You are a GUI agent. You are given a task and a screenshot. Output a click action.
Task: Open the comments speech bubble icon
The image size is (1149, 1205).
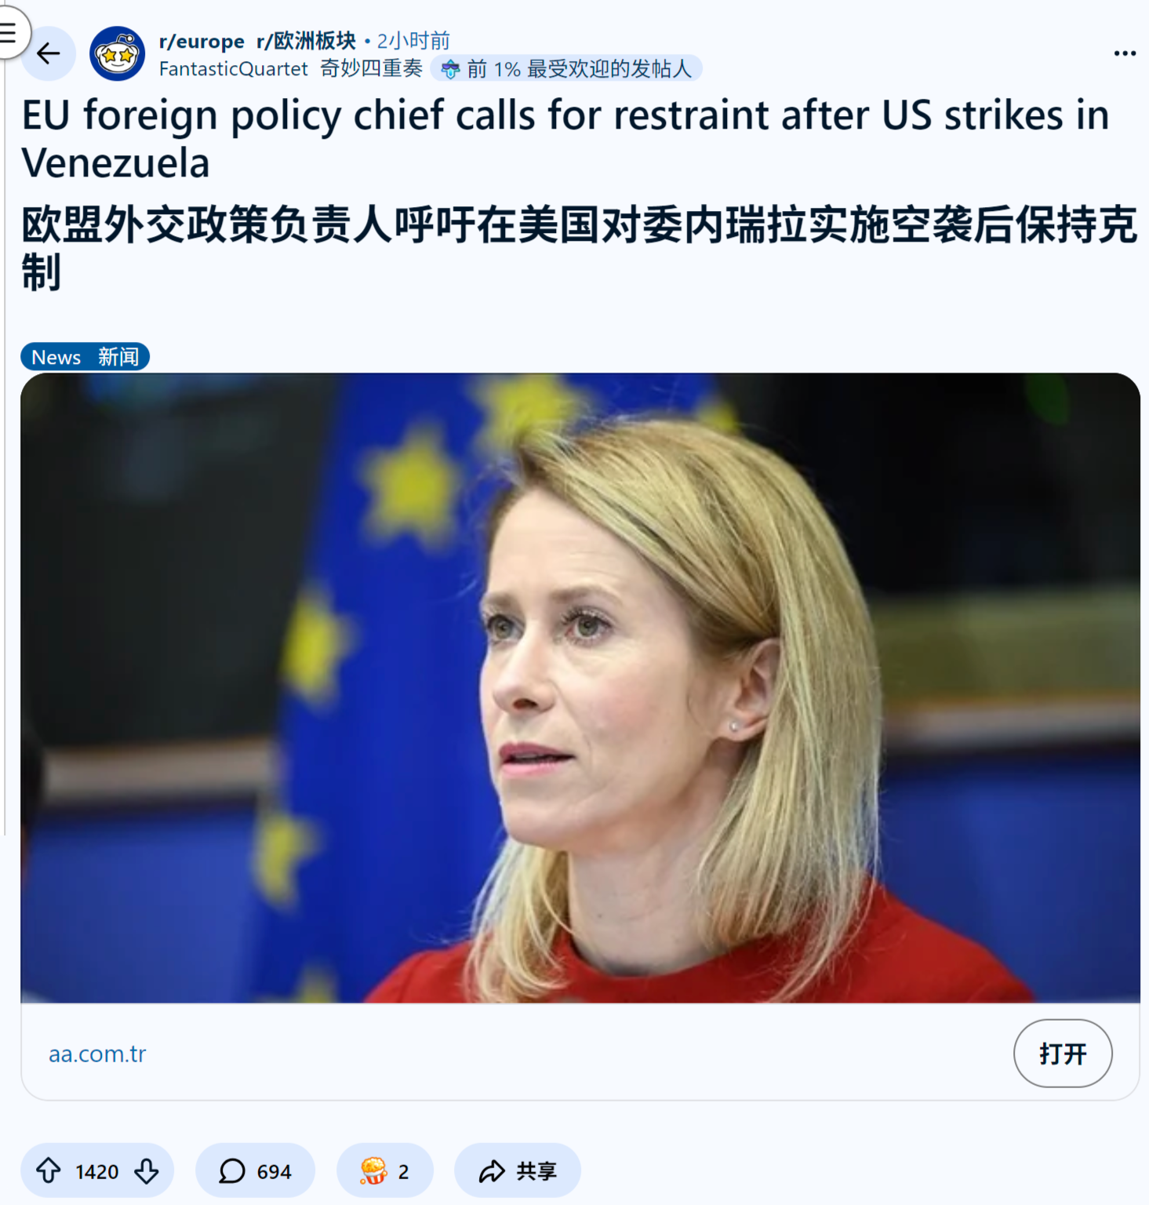[x=232, y=1170]
